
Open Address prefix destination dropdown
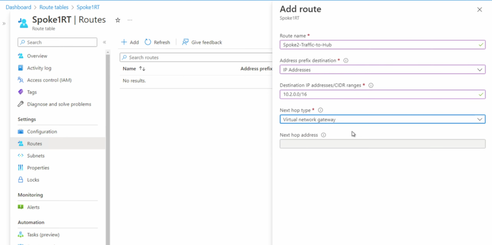coord(382,70)
